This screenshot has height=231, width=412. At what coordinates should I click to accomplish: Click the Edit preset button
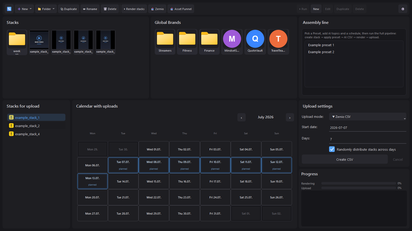click(328, 9)
